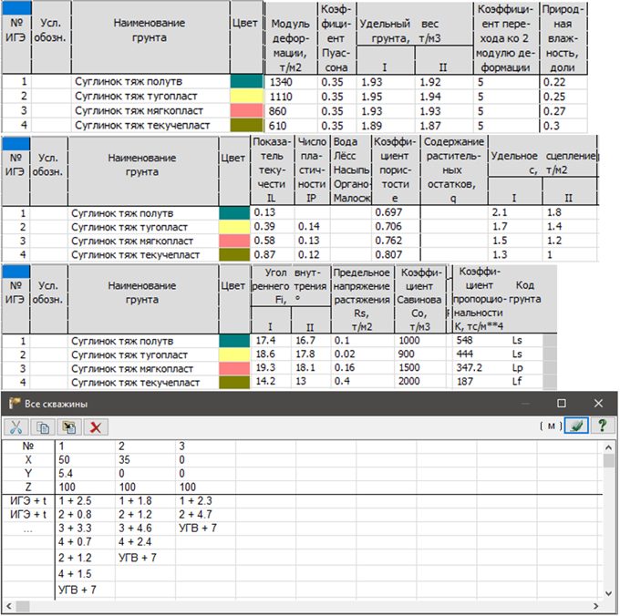Select the layer cell 4 + 1.5
Screen dimensions: 620x616
coord(85,574)
